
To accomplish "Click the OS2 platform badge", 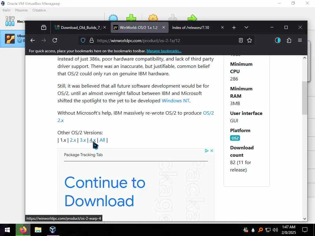I will [x=235, y=138].
